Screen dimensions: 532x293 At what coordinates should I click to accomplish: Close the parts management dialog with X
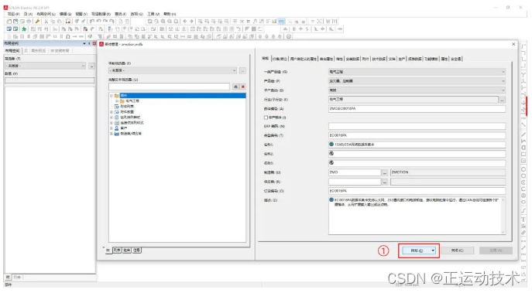[513, 44]
